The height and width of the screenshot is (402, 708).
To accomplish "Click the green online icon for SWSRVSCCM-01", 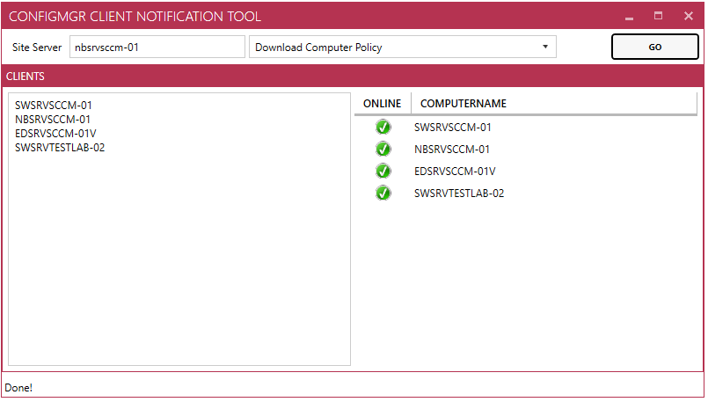I will [x=383, y=128].
